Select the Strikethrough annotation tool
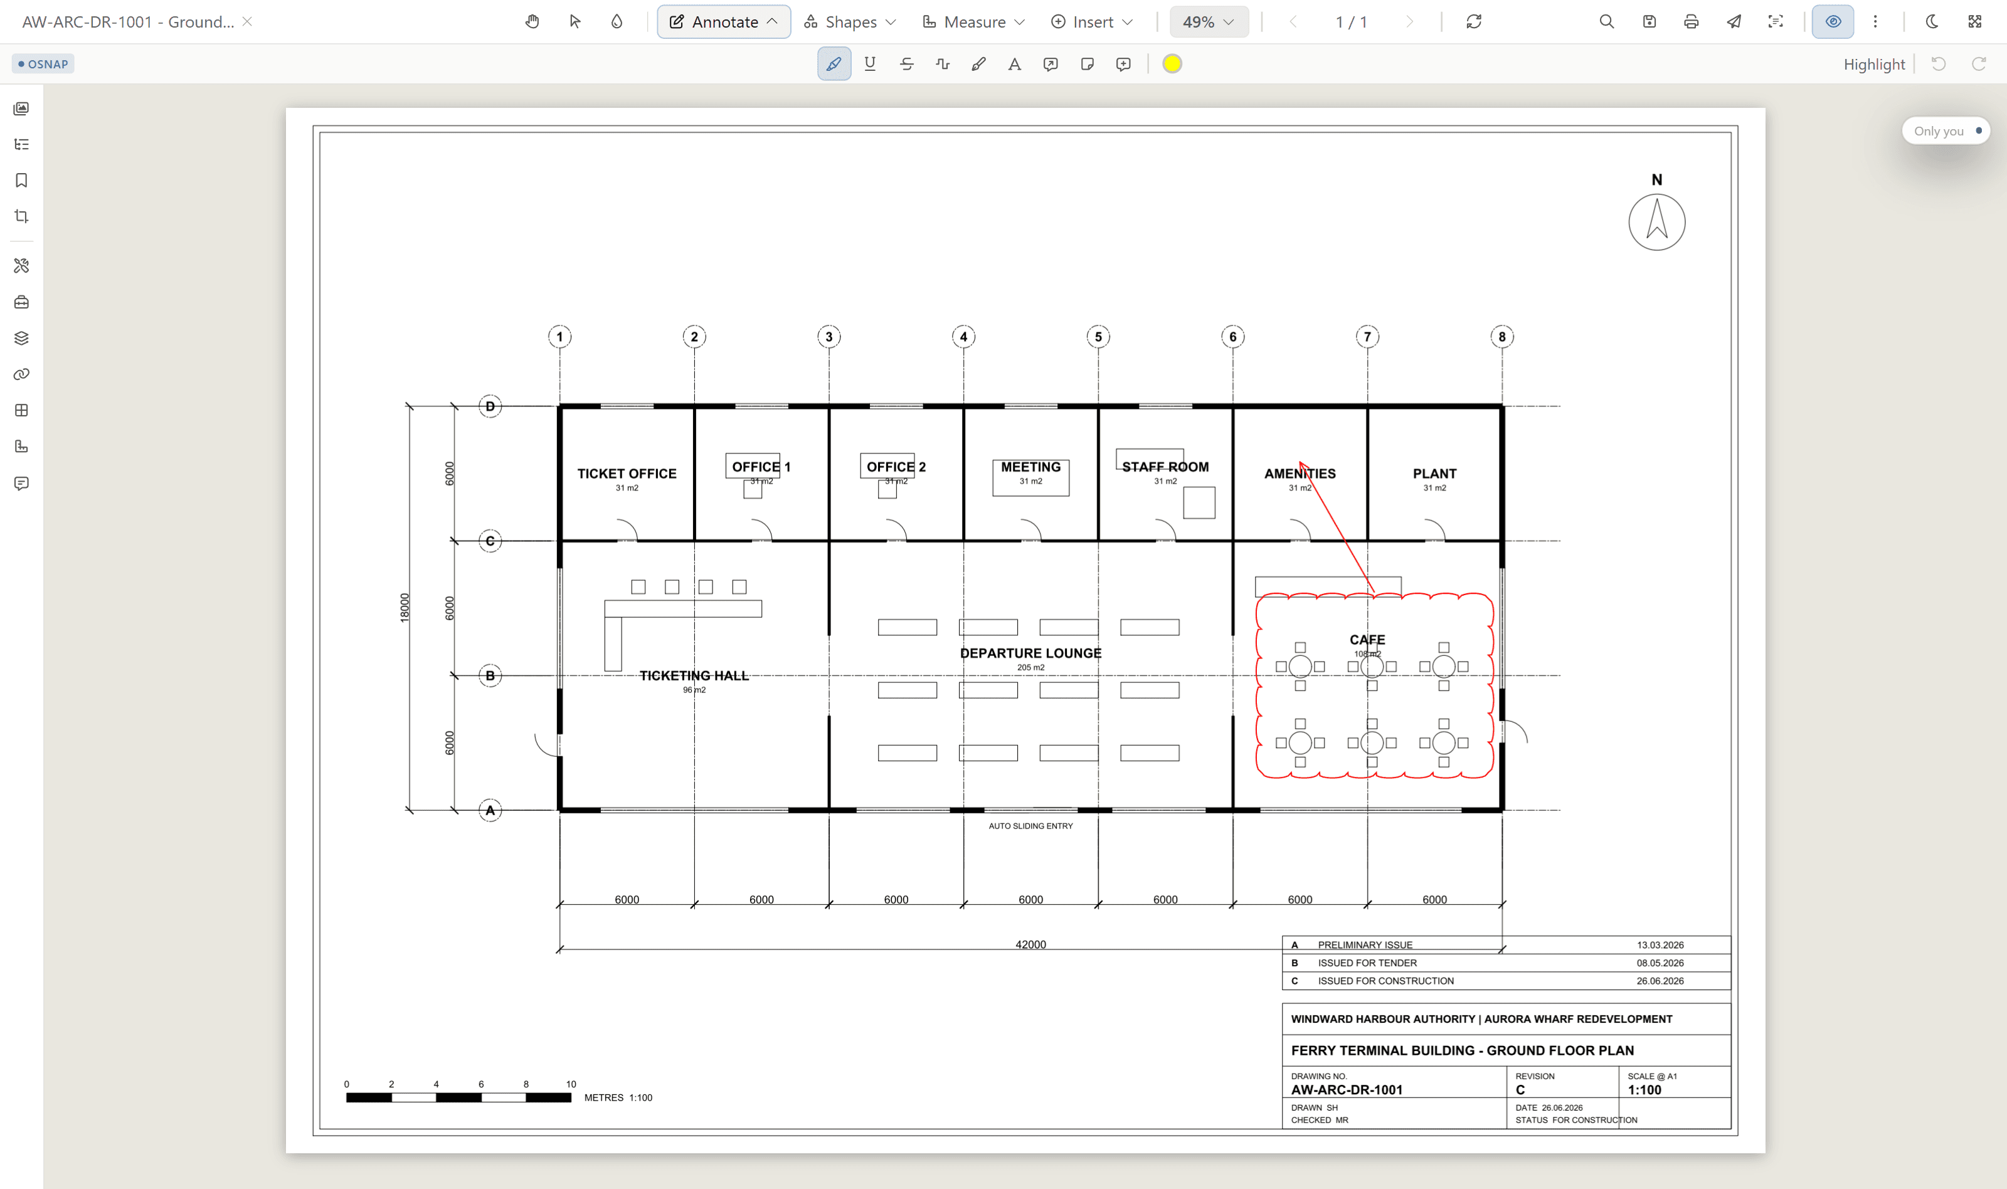 pos(906,64)
